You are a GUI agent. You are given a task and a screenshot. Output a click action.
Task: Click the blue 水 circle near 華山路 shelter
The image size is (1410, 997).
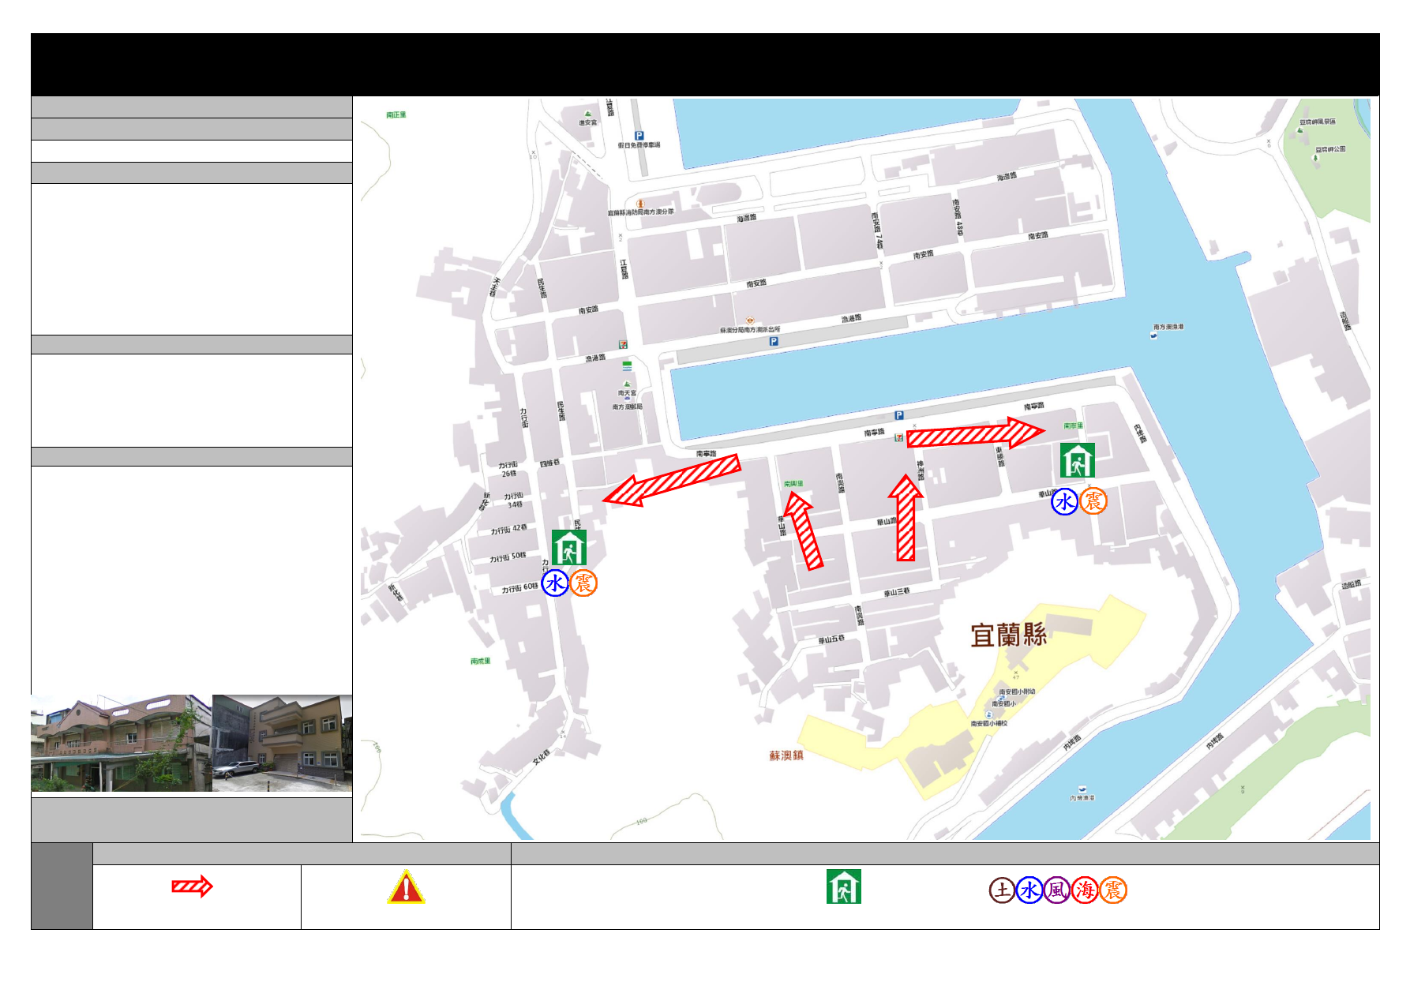(1064, 501)
